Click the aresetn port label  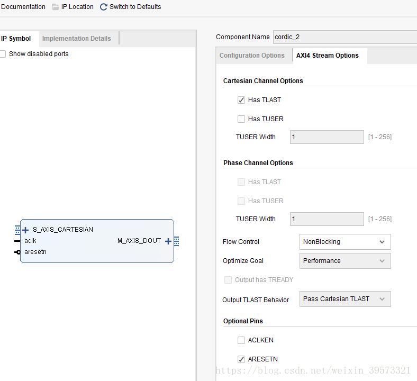click(x=35, y=252)
